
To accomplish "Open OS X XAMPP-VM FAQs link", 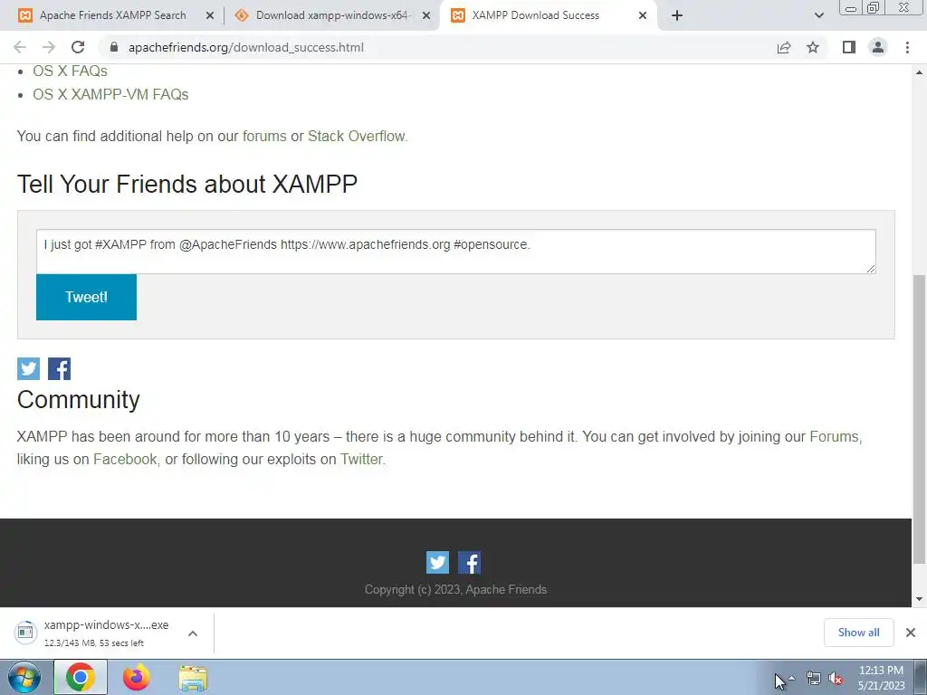I will [110, 94].
